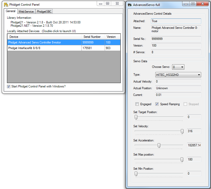Open the servo Type dropdown
211x189 pixels.
click(x=178, y=75)
